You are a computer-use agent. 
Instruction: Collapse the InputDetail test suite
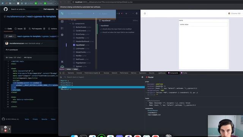pyautogui.click(x=105, y=25)
